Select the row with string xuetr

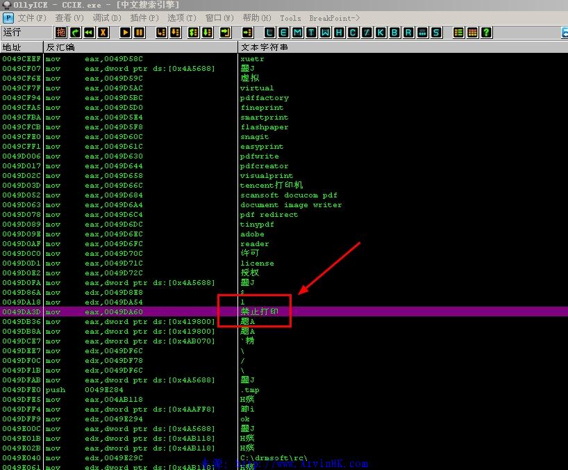click(284, 58)
